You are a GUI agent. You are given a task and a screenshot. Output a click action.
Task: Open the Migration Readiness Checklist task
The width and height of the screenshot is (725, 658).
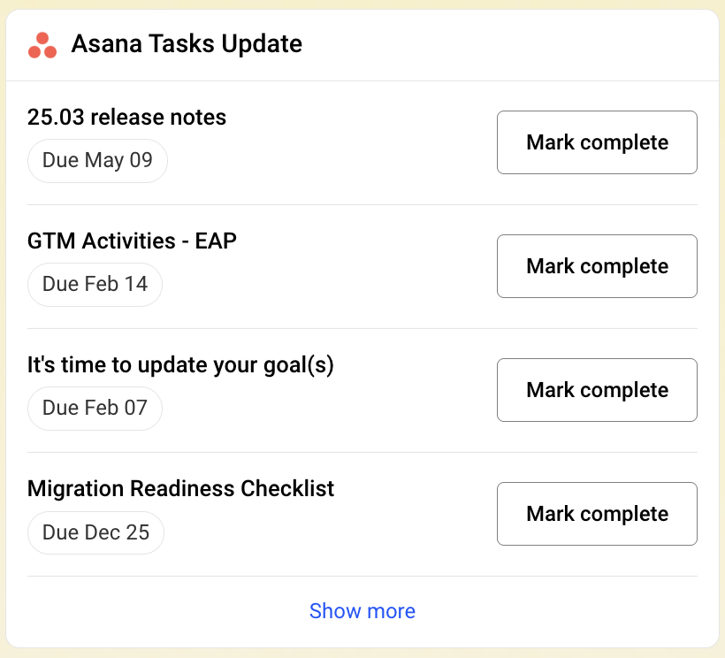click(x=180, y=488)
